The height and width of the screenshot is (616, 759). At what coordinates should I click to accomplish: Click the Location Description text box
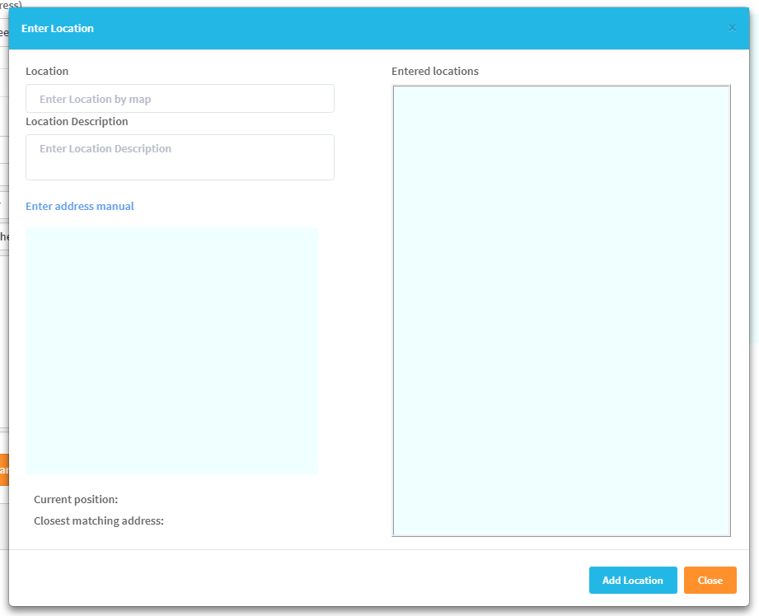point(179,156)
